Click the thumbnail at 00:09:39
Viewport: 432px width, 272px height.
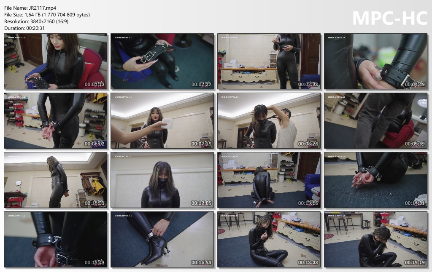(x=376, y=121)
